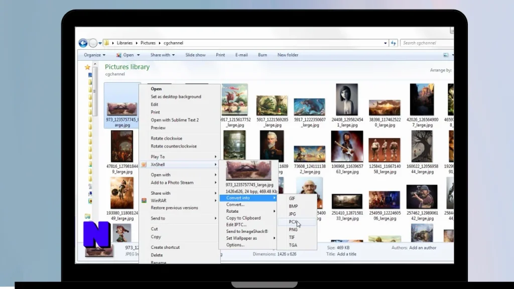Image resolution: width=514 pixels, height=289 pixels.
Task: Click the Slide show toolbar button
Action: pos(195,55)
